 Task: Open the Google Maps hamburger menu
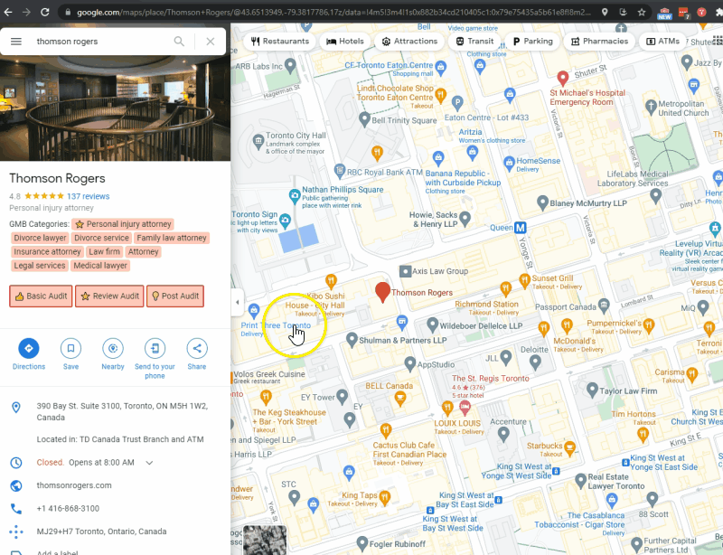click(x=16, y=42)
